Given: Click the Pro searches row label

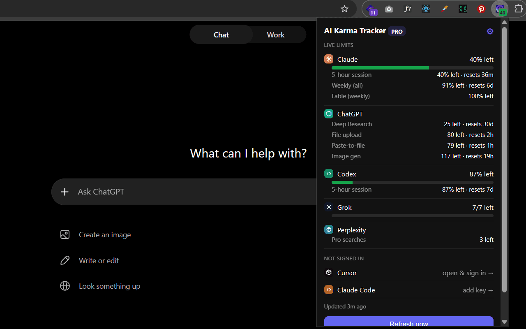Looking at the screenshot, I should pos(349,240).
